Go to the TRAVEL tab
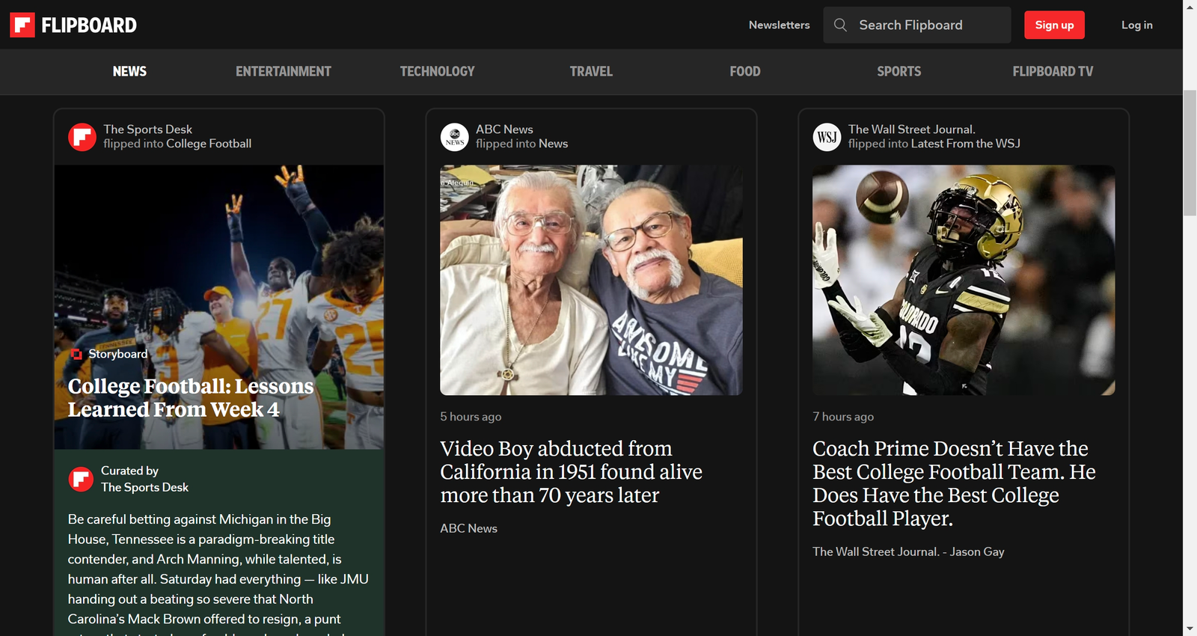 click(x=591, y=71)
